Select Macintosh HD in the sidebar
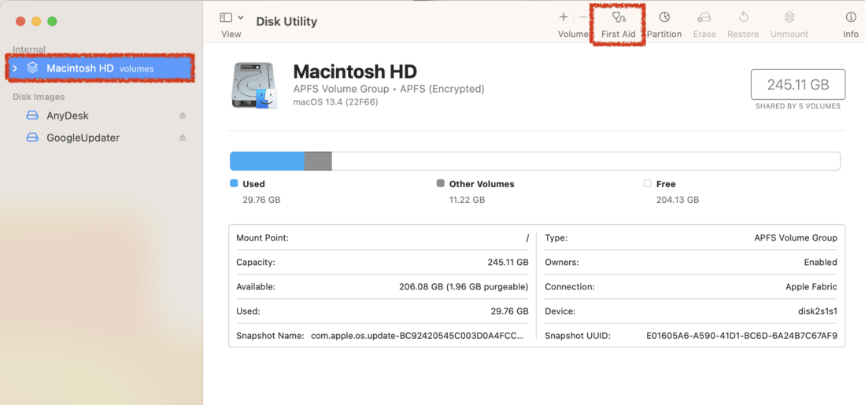865x405 pixels. tap(100, 68)
